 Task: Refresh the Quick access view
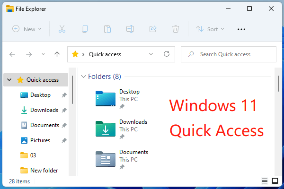click(167, 54)
